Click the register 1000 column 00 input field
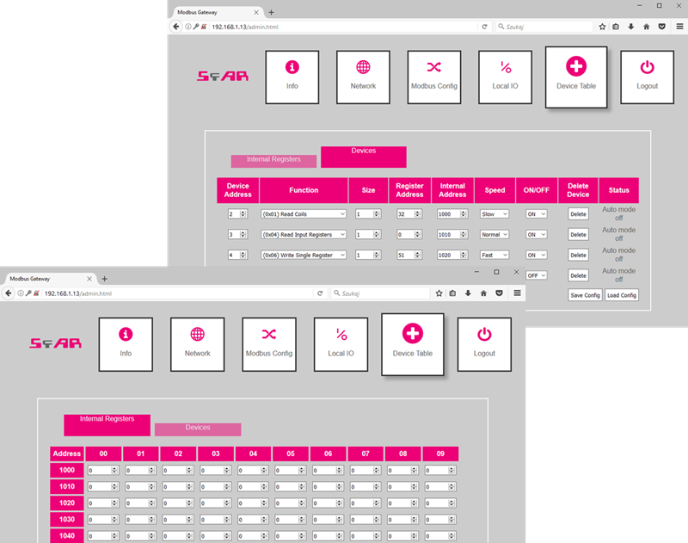 pyautogui.click(x=102, y=471)
